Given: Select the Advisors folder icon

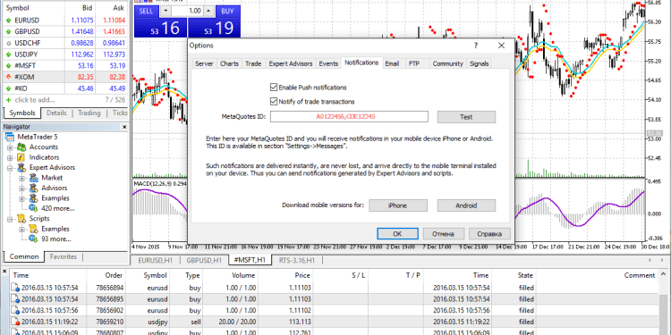Looking at the screenshot, I should (33, 188).
